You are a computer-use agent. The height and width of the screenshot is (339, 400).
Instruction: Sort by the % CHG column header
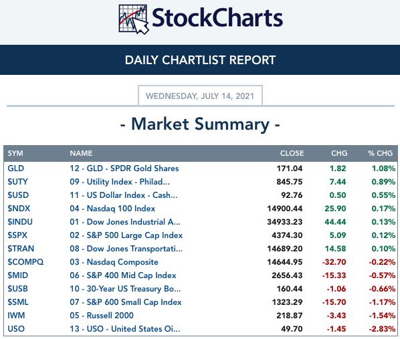[x=380, y=153]
